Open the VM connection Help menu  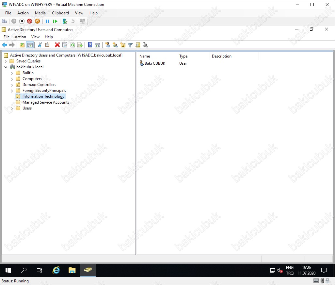coord(93,13)
